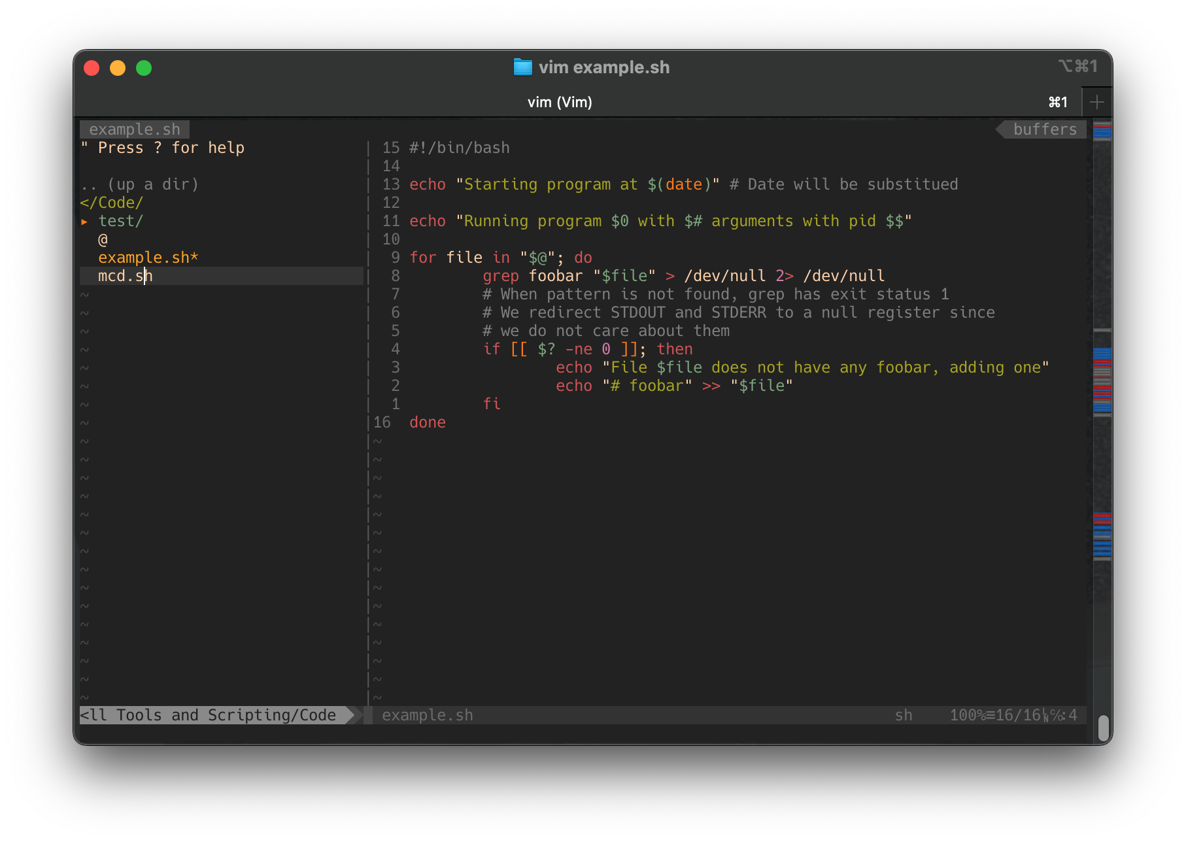Toggle the buffers list open

[1043, 129]
